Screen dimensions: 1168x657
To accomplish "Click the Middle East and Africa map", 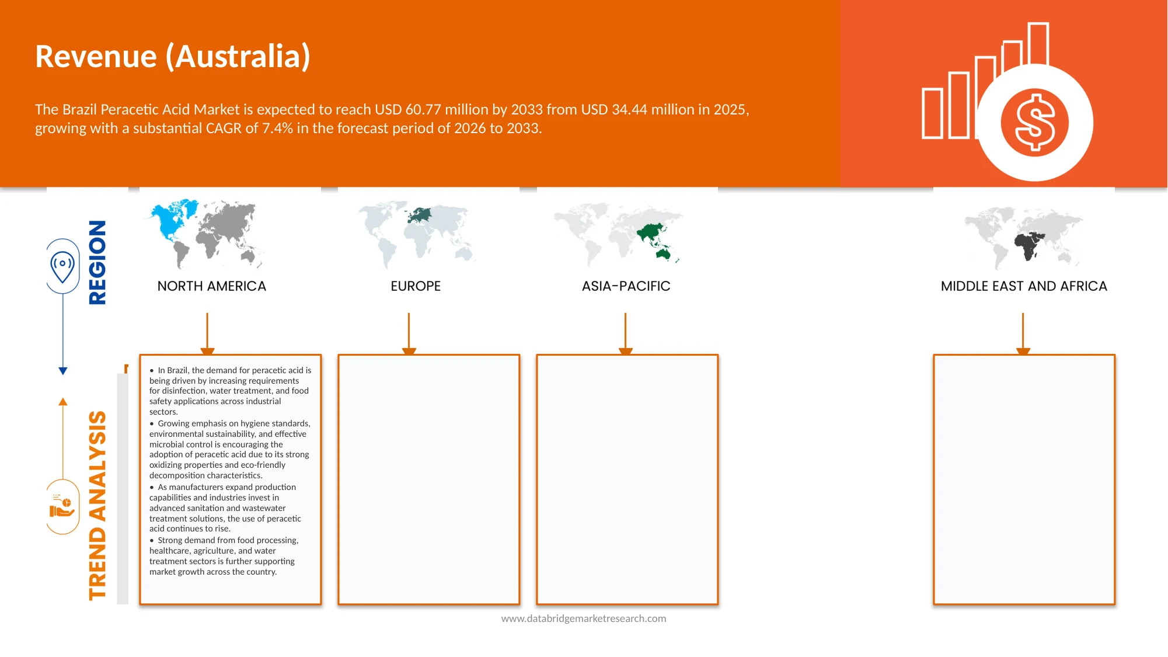I will (x=1023, y=236).
